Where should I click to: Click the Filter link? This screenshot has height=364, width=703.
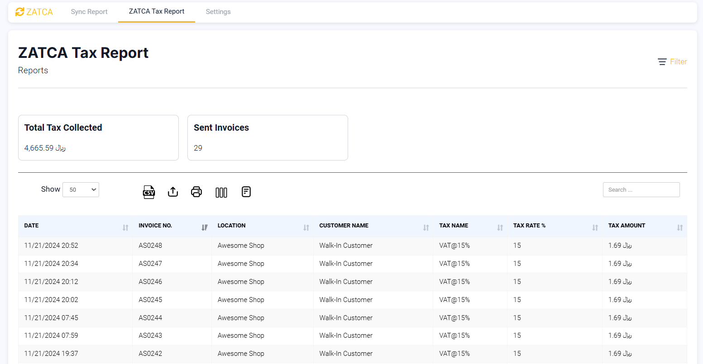click(x=678, y=61)
